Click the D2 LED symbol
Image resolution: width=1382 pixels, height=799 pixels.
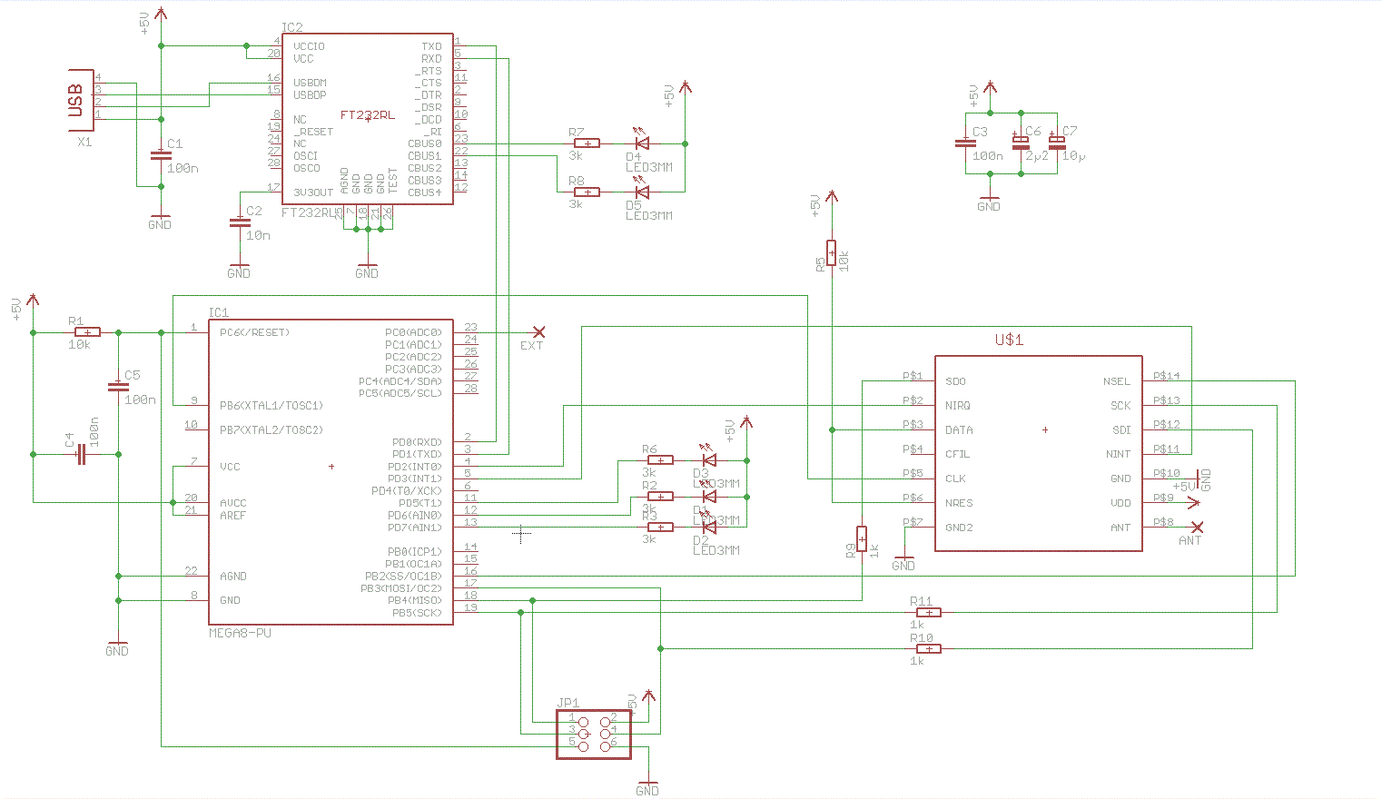pyautogui.click(x=709, y=527)
